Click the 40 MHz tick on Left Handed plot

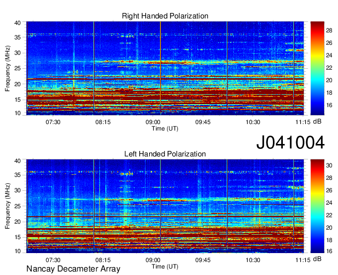17,161
